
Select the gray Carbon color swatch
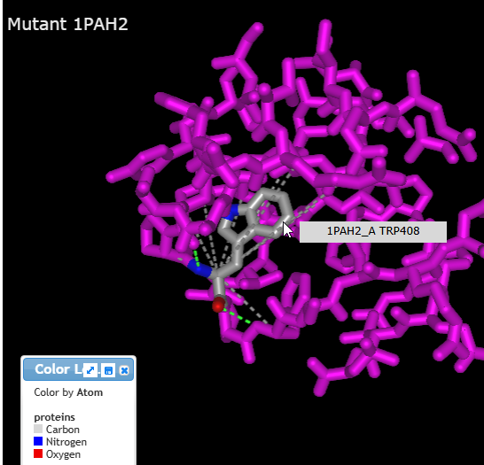(38, 429)
